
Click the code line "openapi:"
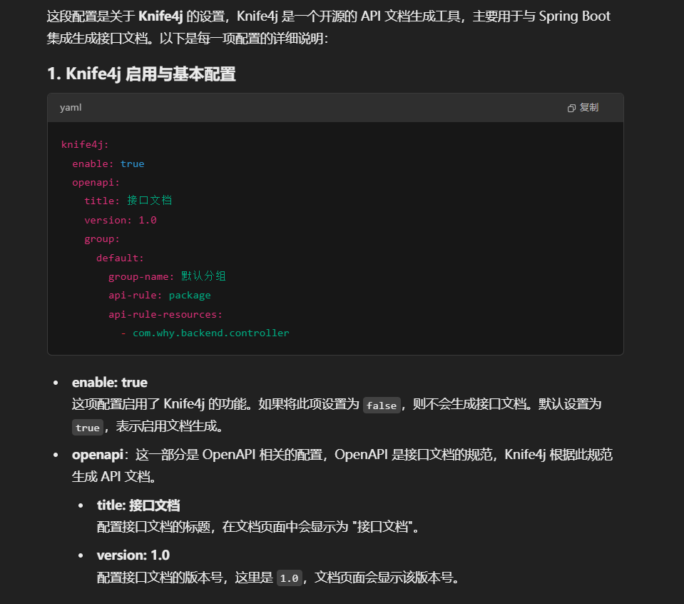[x=96, y=183]
